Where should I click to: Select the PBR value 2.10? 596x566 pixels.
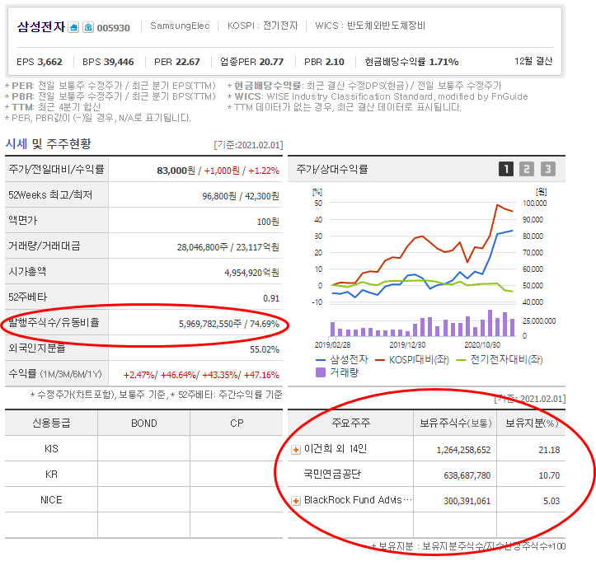coord(335,62)
